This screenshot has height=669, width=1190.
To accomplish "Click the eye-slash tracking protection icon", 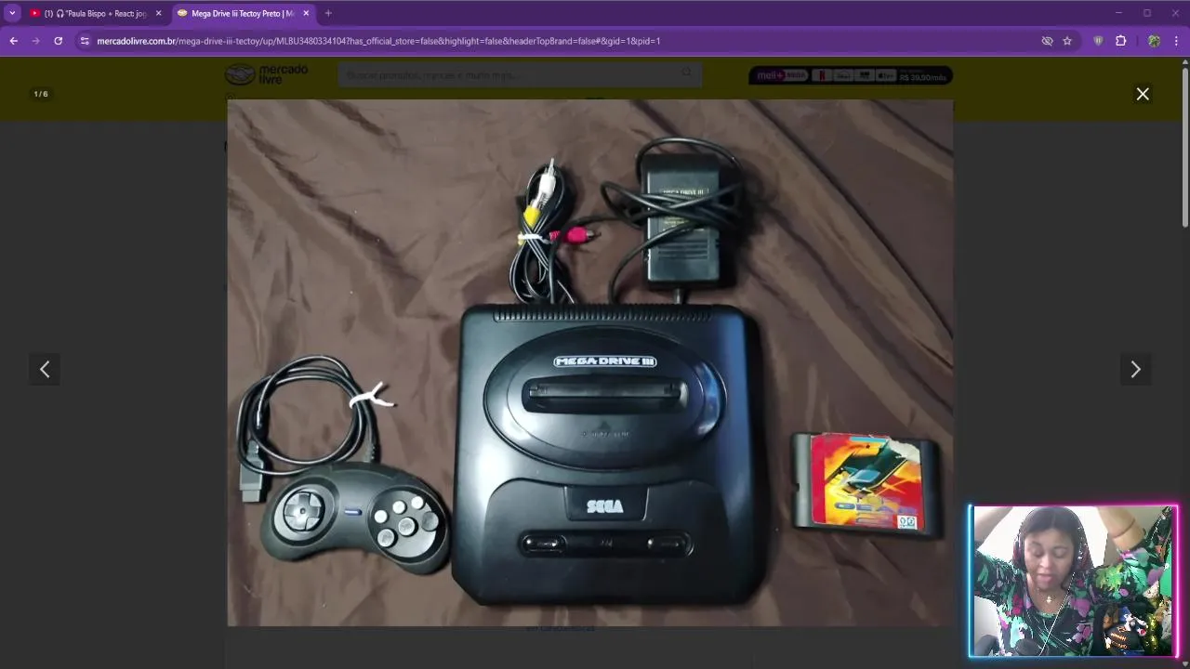I will (x=1047, y=41).
